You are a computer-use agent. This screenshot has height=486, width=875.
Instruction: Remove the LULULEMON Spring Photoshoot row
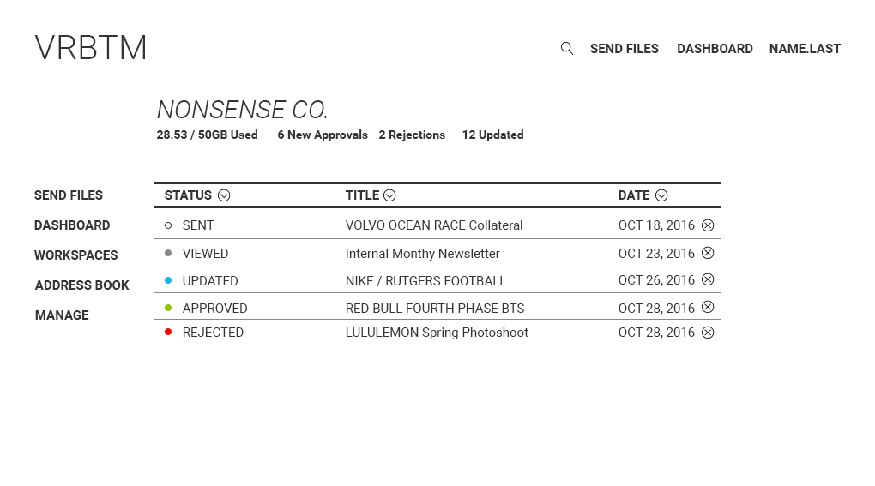(708, 333)
